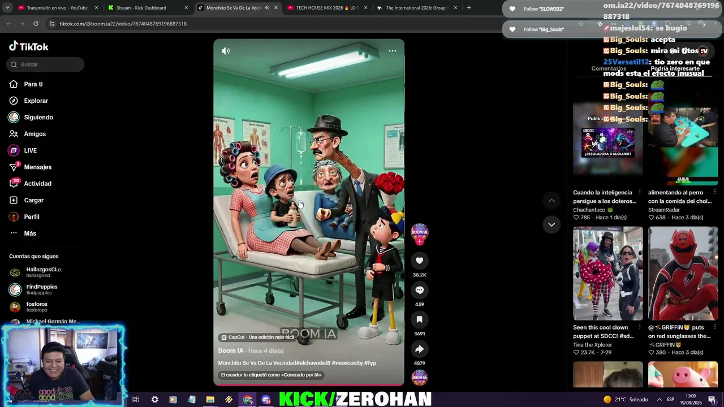Switch to The International 2026 tab
This screenshot has width=724, height=407.
pos(416,8)
